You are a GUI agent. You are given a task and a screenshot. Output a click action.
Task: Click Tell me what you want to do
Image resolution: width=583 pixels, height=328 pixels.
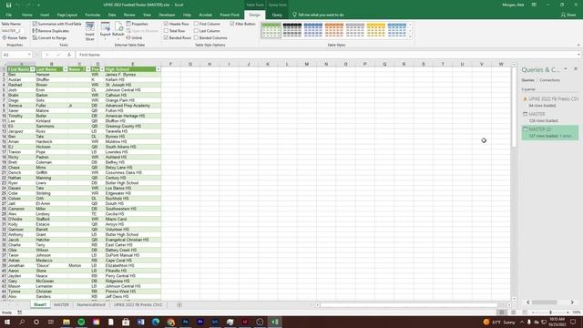click(x=318, y=15)
